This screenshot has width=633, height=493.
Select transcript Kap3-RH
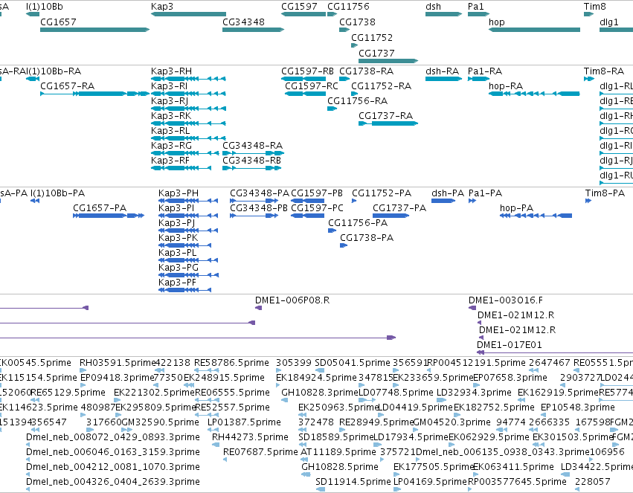coord(171,71)
